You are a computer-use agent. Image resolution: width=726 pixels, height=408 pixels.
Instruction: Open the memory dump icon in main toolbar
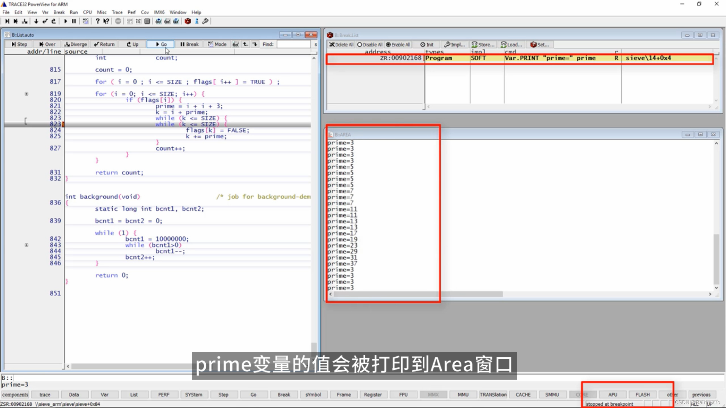(138, 21)
